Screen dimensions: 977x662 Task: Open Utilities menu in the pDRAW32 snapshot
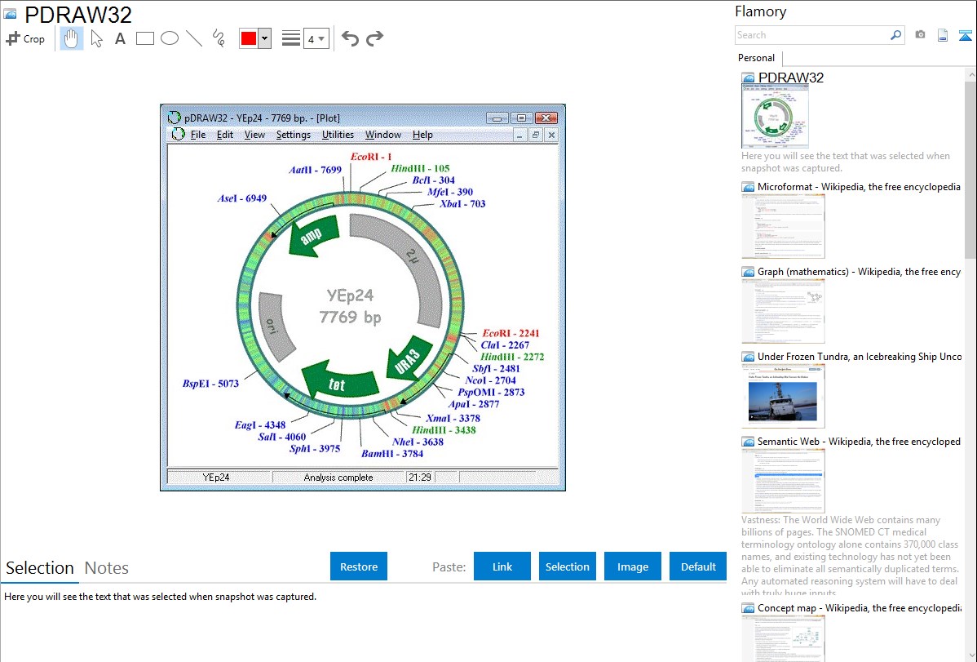coord(338,135)
